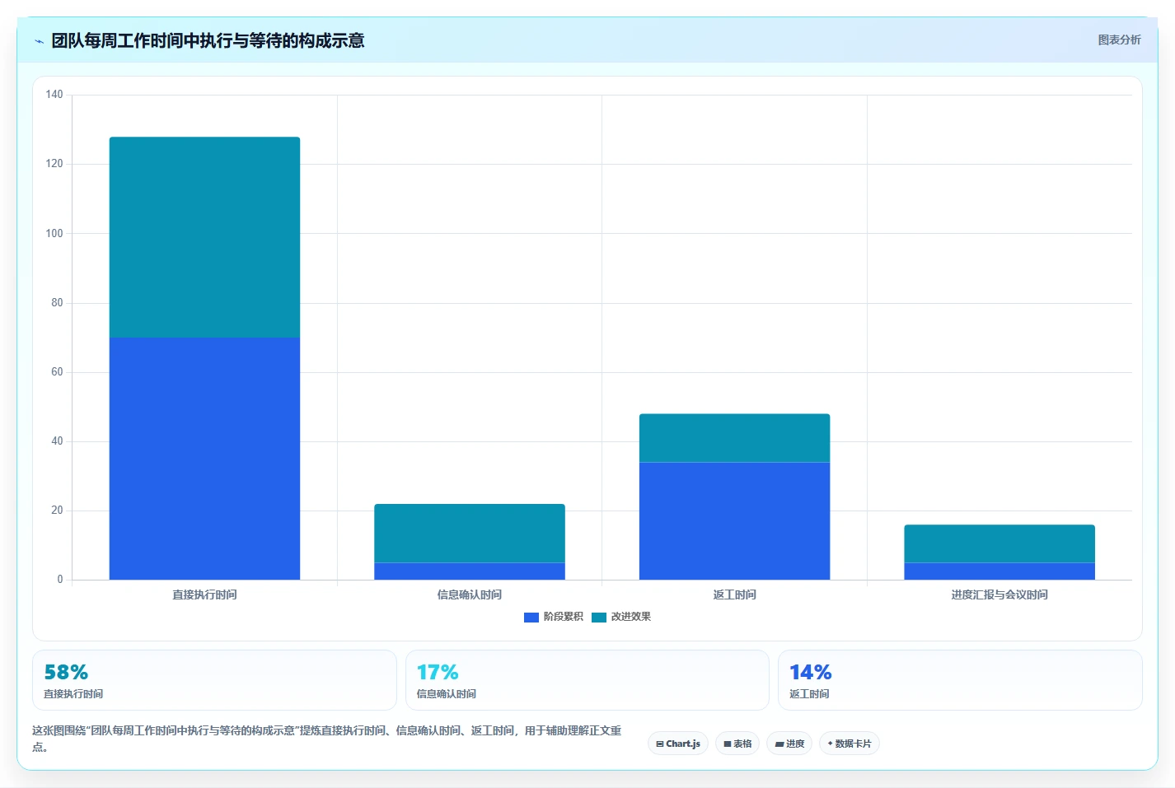
Task: Click the description paragraph below the cards
Action: [x=327, y=739]
